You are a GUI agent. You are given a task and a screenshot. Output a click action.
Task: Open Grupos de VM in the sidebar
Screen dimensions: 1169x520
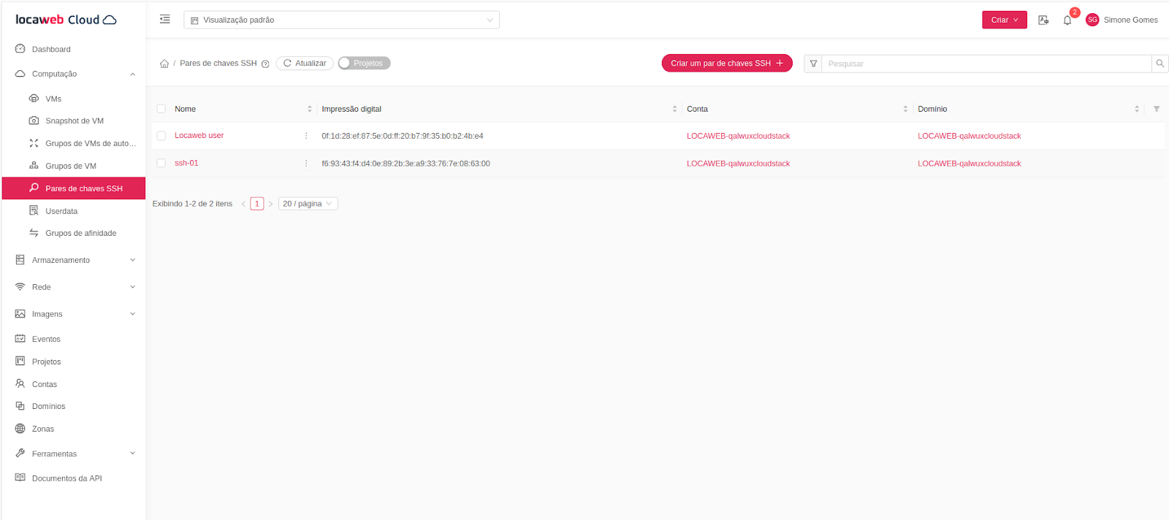[x=74, y=166]
